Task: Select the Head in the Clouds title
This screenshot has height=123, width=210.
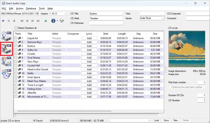Action: point(38,69)
